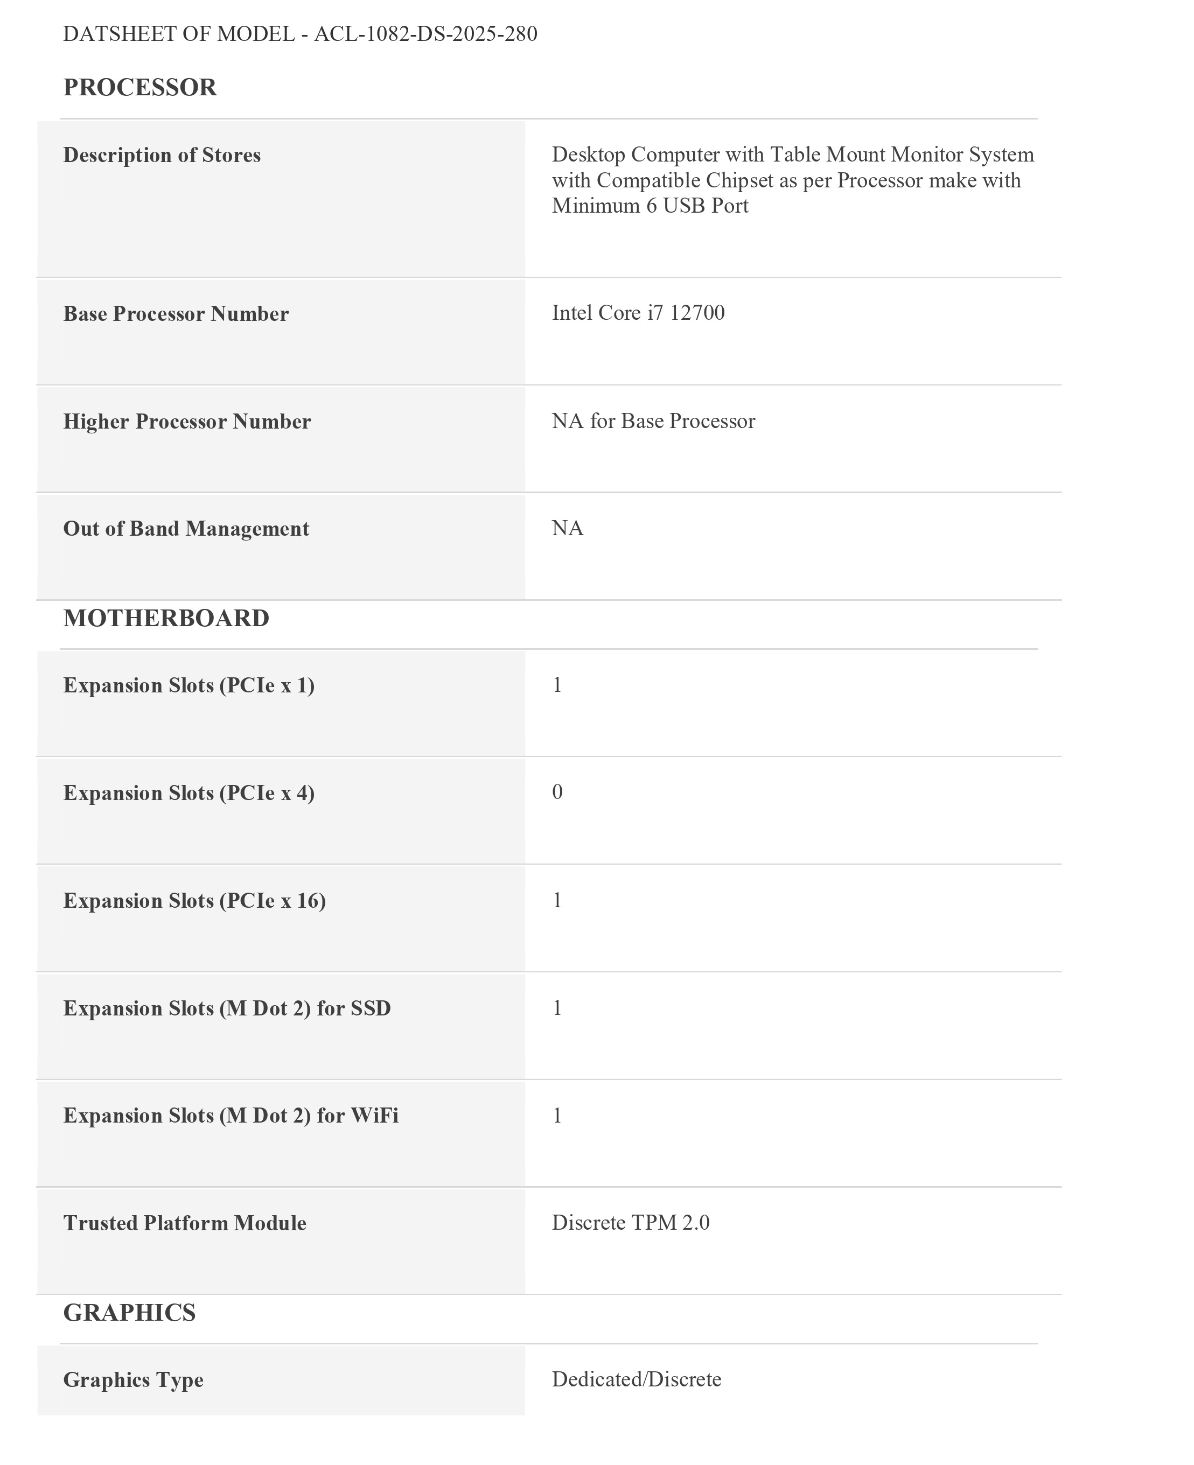Select the NA for Base Processor value
Viewport: 1194px width, 1465px height.
653,420
